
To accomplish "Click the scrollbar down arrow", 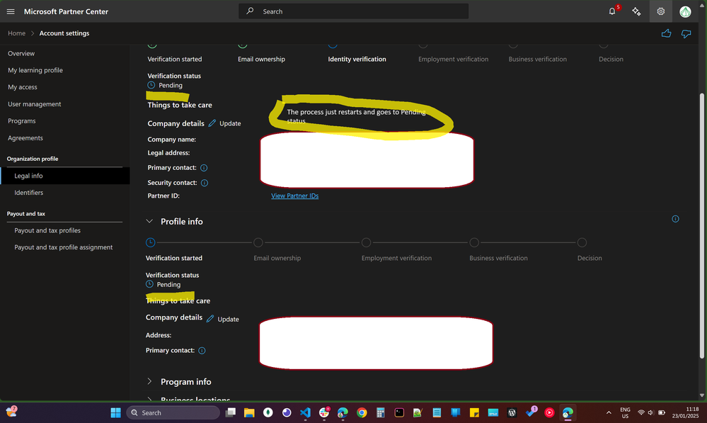I will [701, 395].
